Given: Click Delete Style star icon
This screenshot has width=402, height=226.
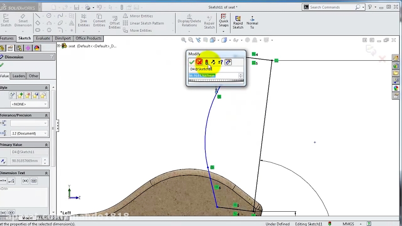Looking at the screenshot, I should pyautogui.click(x=27, y=95).
